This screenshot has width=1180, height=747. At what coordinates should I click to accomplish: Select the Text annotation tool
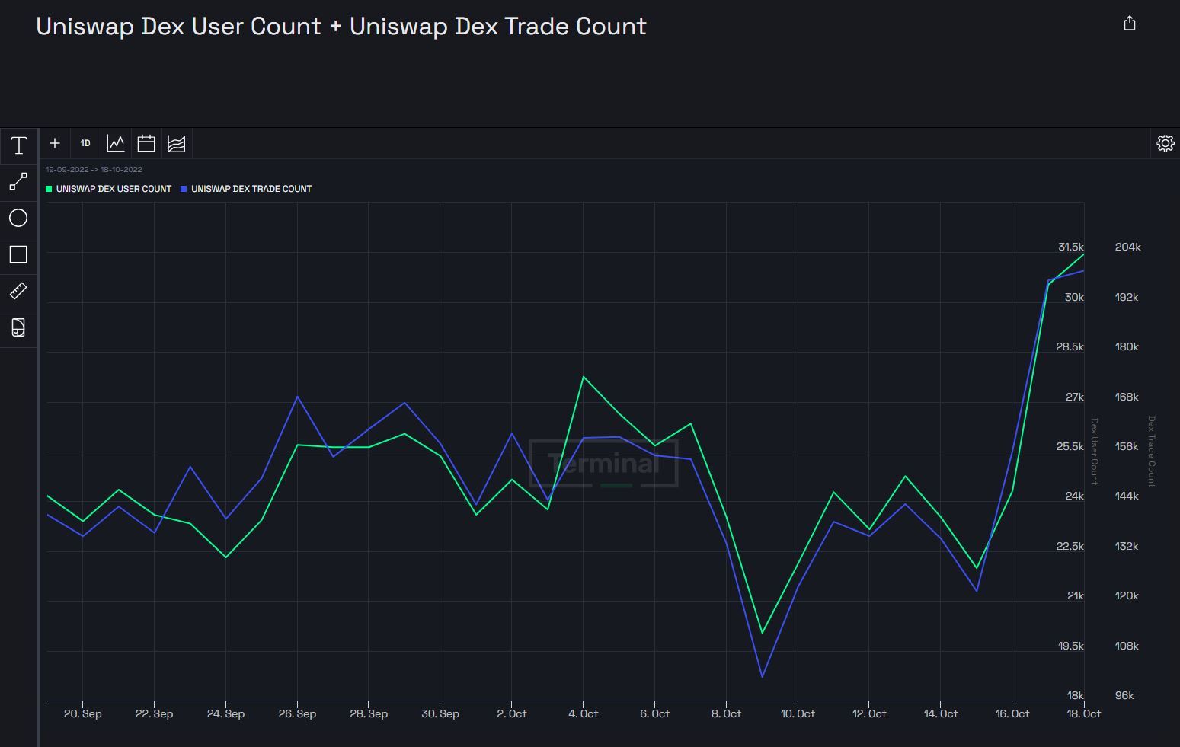point(18,145)
